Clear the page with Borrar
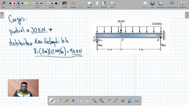This screenshot has height=106, width=189. point(113,3)
